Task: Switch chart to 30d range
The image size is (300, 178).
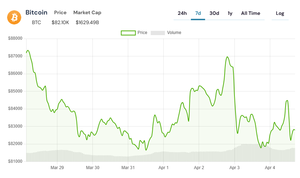Action: pos(214,13)
